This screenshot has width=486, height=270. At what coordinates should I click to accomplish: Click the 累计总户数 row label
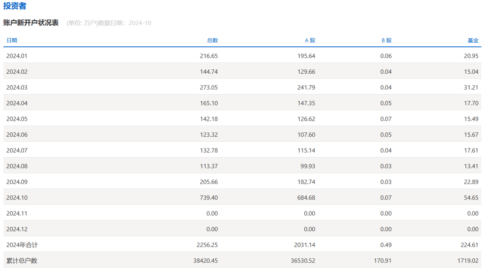(22, 261)
